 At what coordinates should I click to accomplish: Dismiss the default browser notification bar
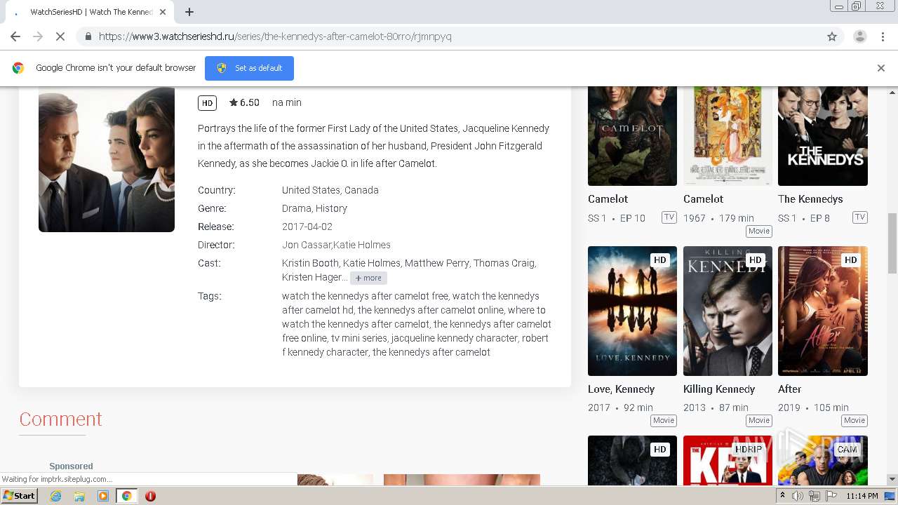[x=881, y=68]
